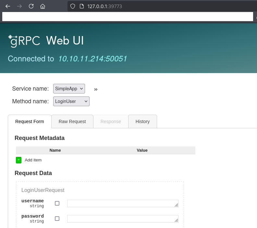The width and height of the screenshot is (257, 228).
Task: Click the browser forward arrow
Action: pos(19,6)
